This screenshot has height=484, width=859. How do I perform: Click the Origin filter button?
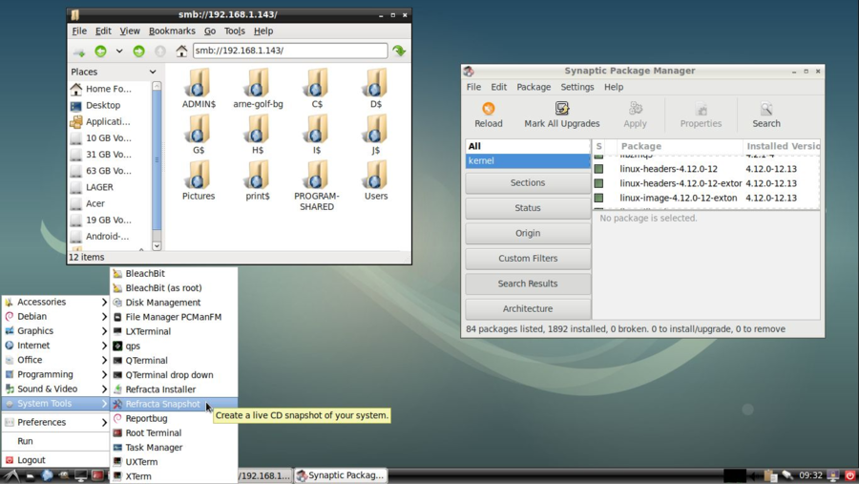coord(528,234)
